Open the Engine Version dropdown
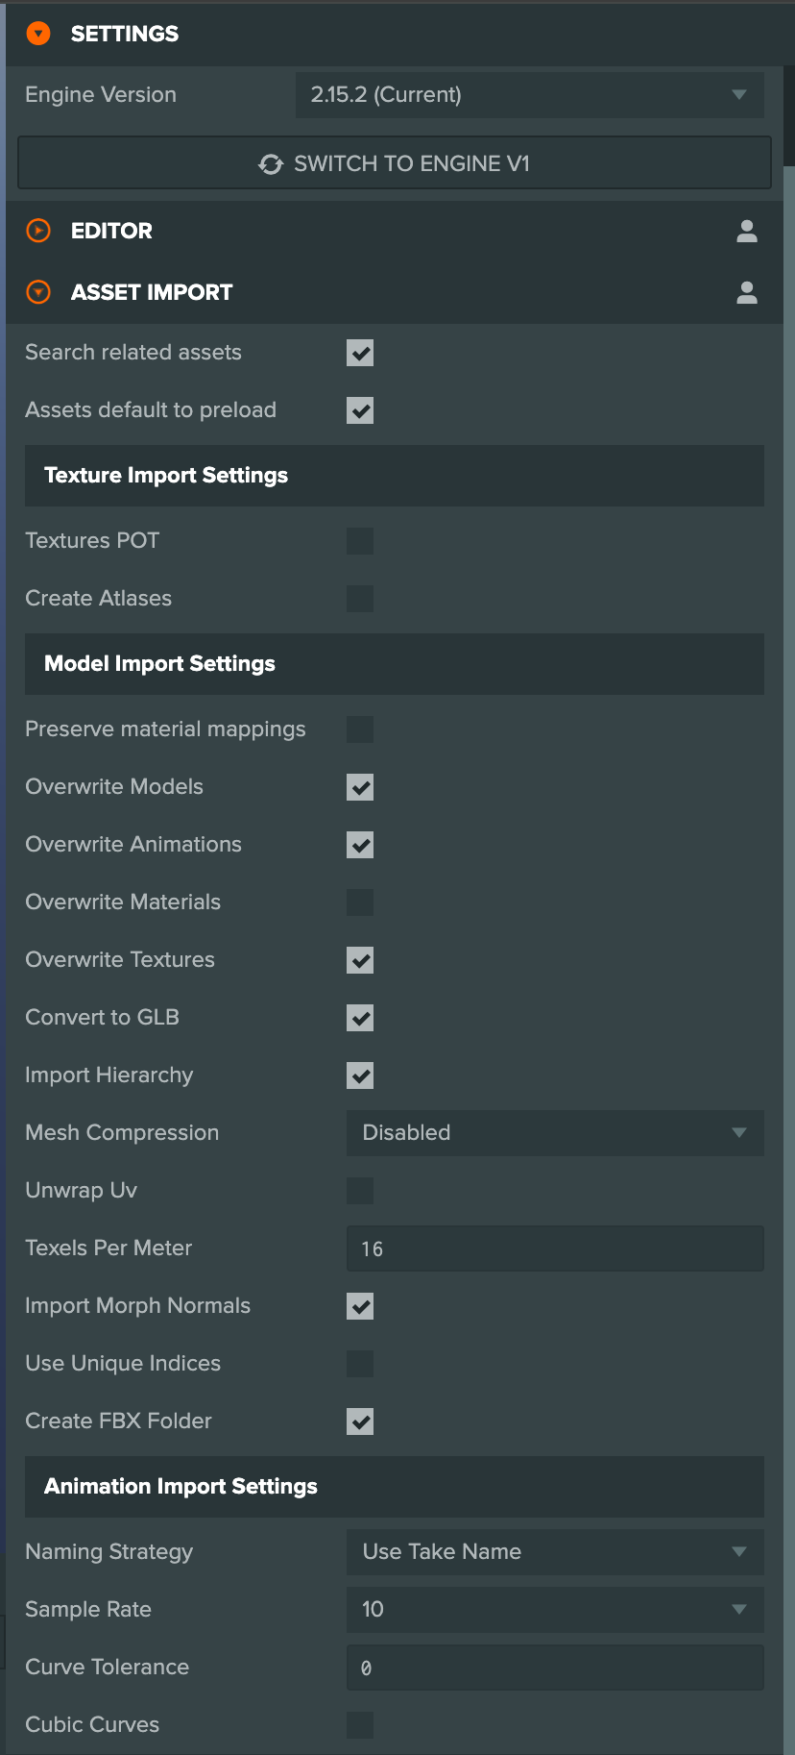This screenshot has height=1755, width=795. tap(529, 95)
